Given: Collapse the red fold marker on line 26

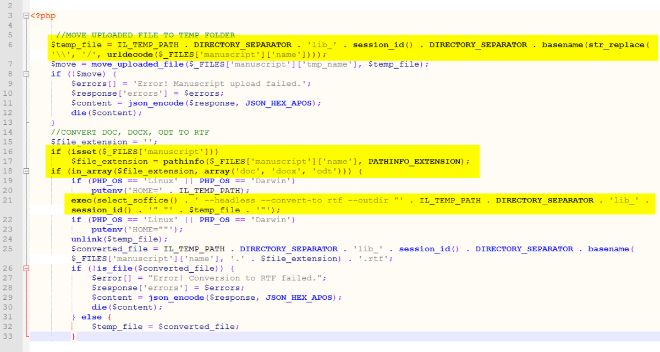Looking at the screenshot, I should [26, 268].
